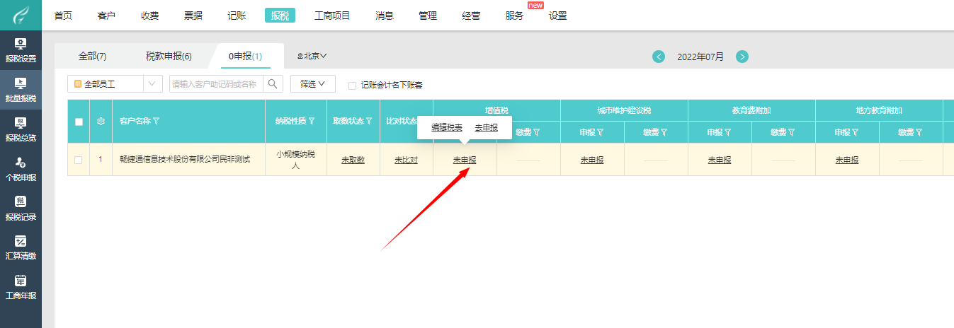Image resolution: width=954 pixels, height=328 pixels.
Task: Open 报税总览 from the sidebar
Action: coord(21,129)
